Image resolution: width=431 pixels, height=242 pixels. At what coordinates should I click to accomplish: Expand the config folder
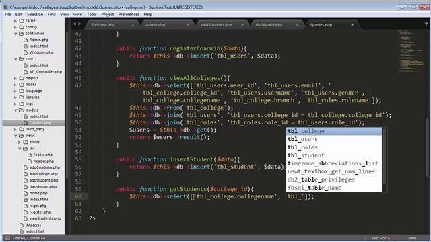(15, 27)
